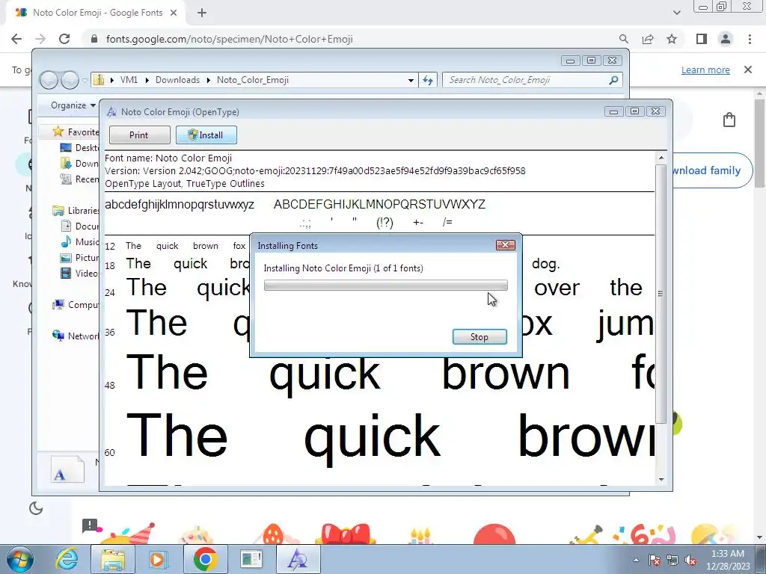
Task: Select the Noto Color Emoji browser tab
Action: coord(96,13)
